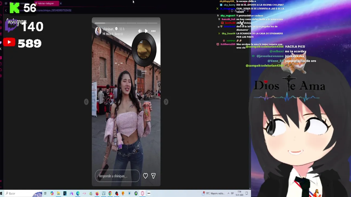Go to the previous story with left arrow

click(86, 102)
